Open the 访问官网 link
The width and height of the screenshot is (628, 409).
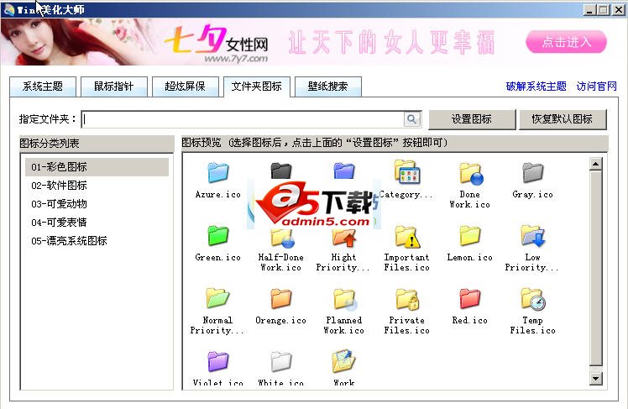597,87
